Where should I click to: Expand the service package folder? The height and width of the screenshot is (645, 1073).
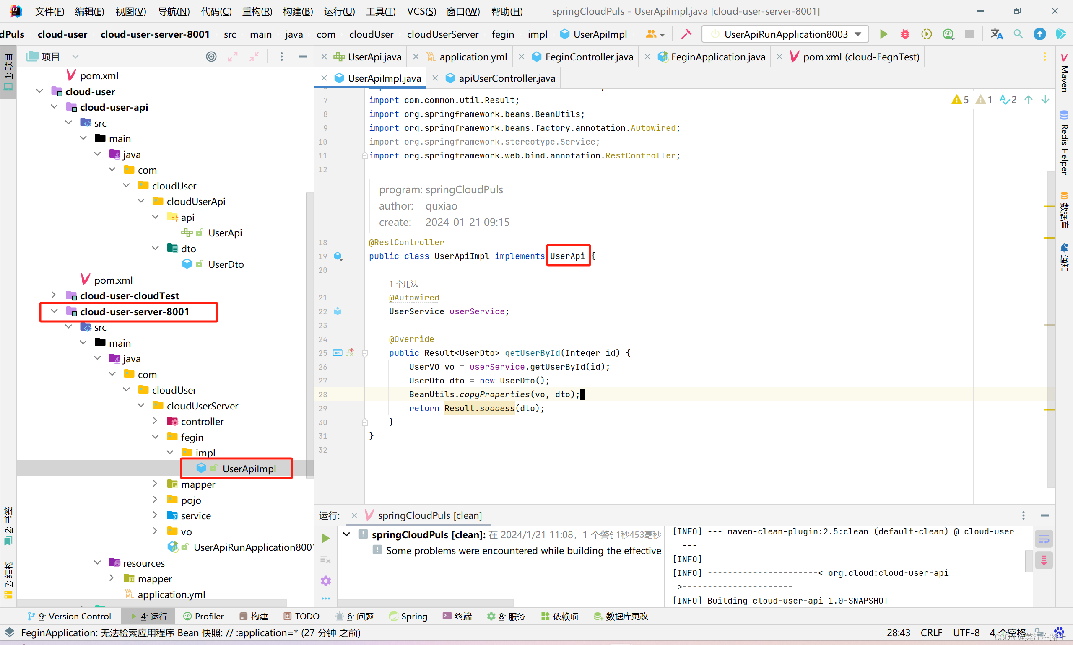pos(155,515)
